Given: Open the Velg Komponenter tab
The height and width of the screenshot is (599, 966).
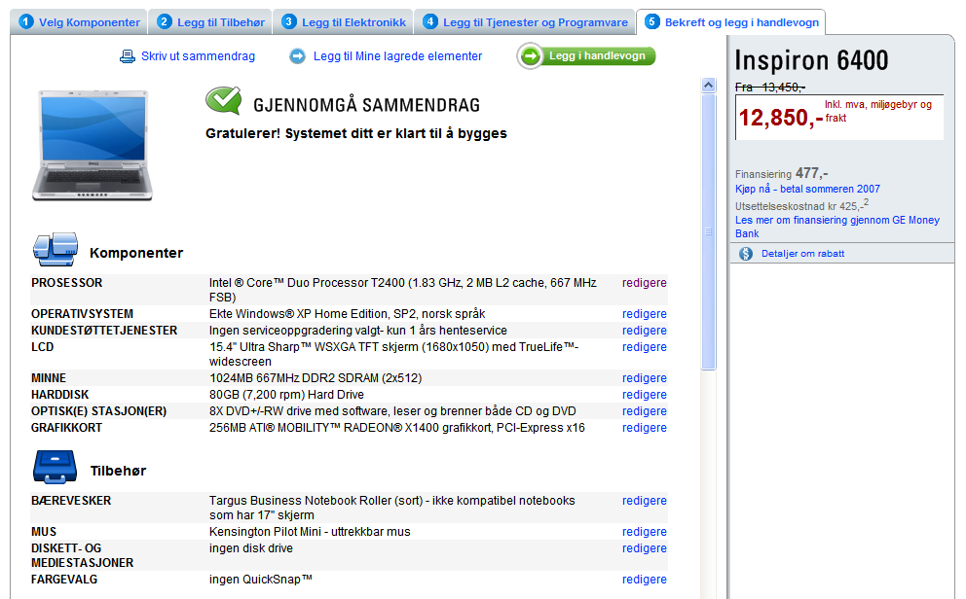Looking at the screenshot, I should (79, 22).
